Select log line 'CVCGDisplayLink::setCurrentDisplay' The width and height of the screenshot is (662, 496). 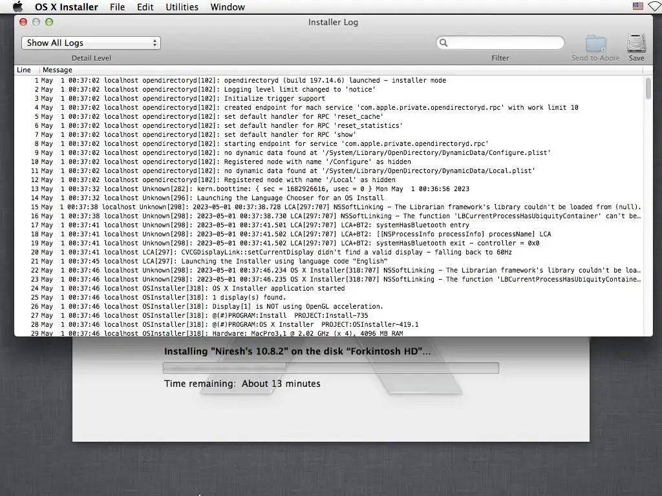(x=328, y=253)
